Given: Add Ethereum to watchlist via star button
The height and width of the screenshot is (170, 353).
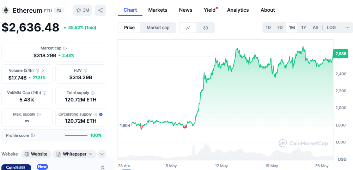Looking at the screenshot, I should [83, 10].
